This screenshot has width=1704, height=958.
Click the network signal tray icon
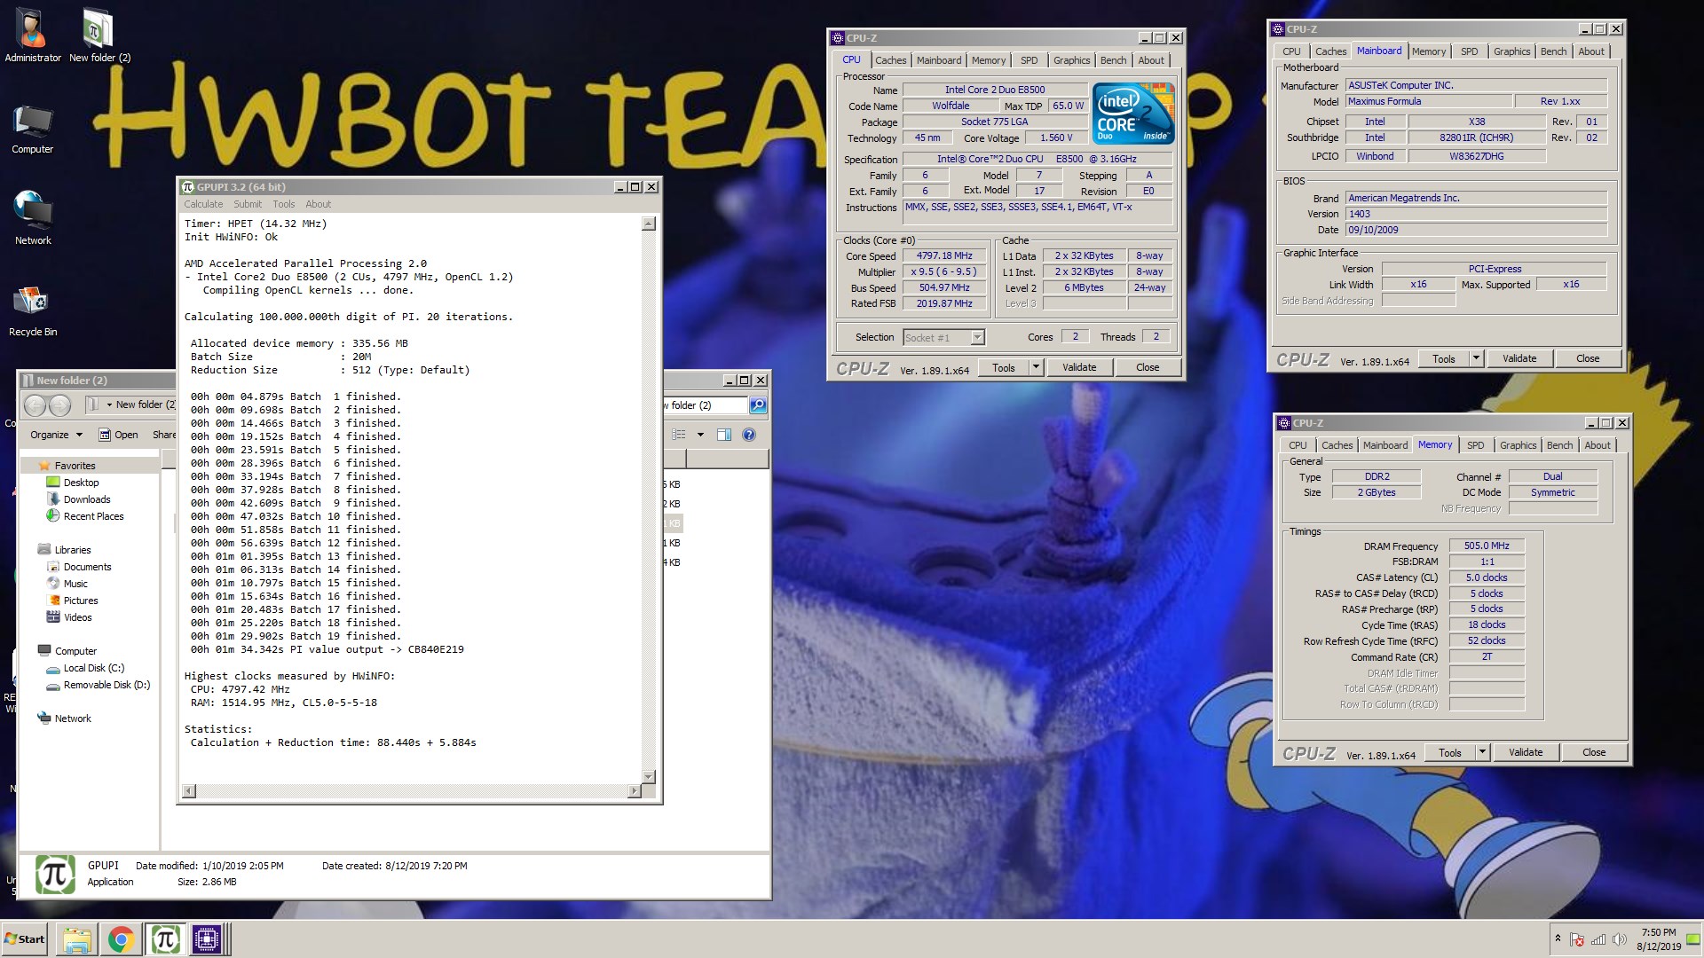[1598, 939]
